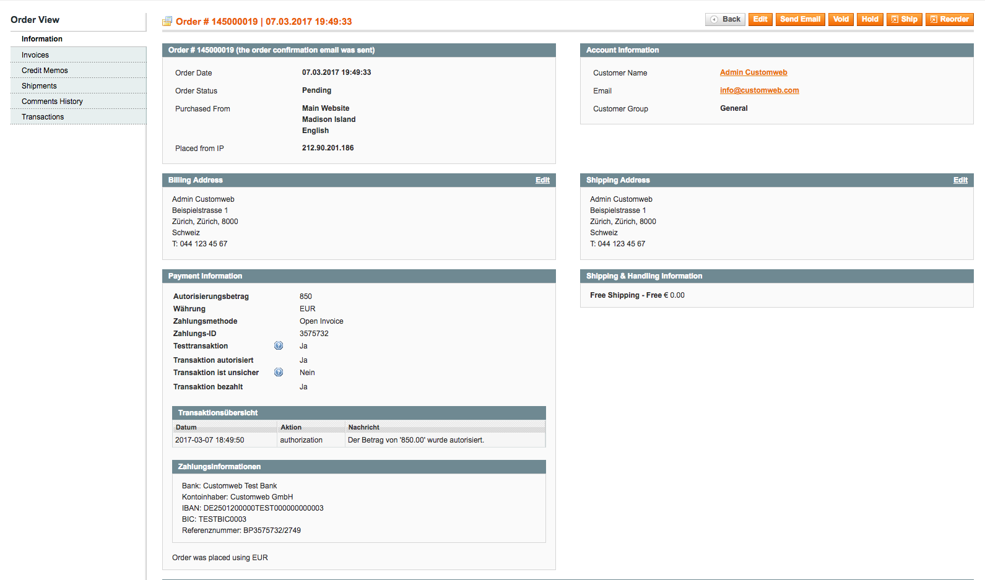Send the order email
The width and height of the screenshot is (985, 580).
[800, 19]
